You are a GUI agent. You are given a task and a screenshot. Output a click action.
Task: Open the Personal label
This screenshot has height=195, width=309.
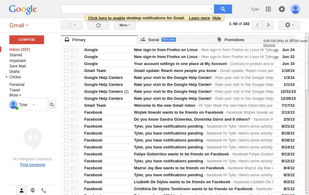(x=17, y=84)
